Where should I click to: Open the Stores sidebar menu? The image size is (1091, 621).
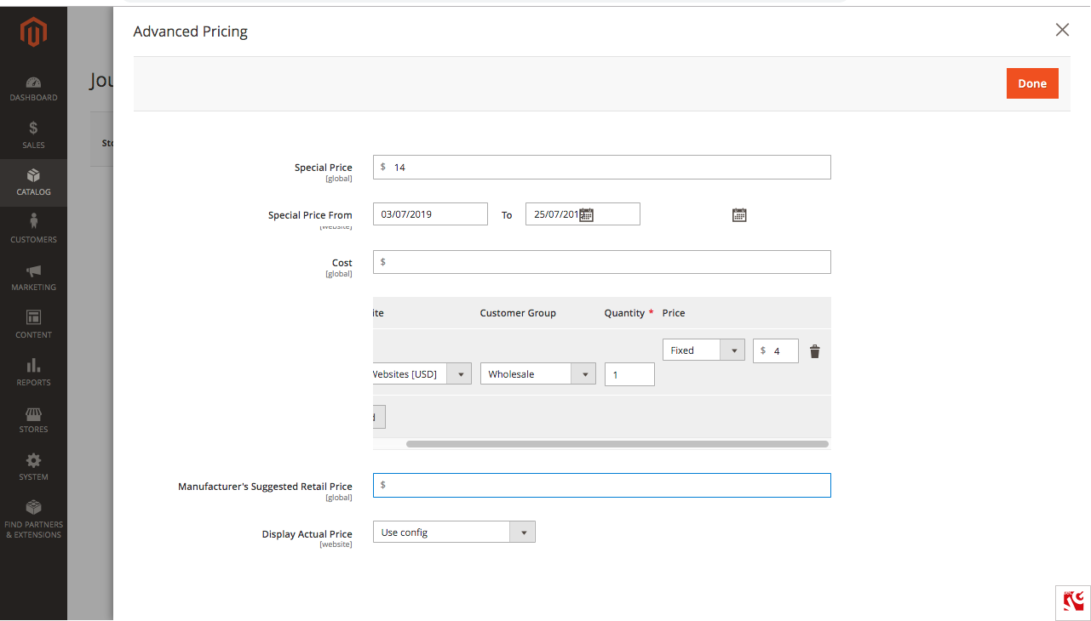(x=33, y=420)
